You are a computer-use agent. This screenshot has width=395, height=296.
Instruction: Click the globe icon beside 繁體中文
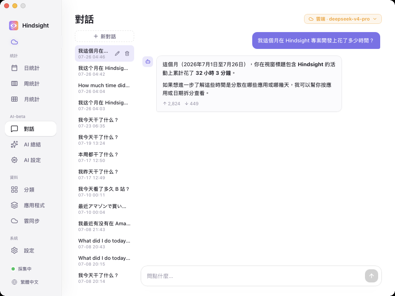14,282
